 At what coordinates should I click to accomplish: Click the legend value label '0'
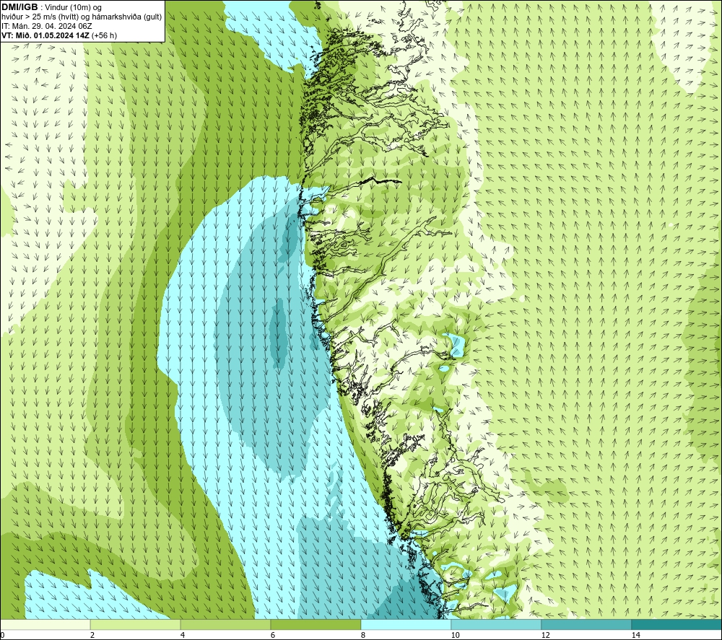click(x=2, y=635)
